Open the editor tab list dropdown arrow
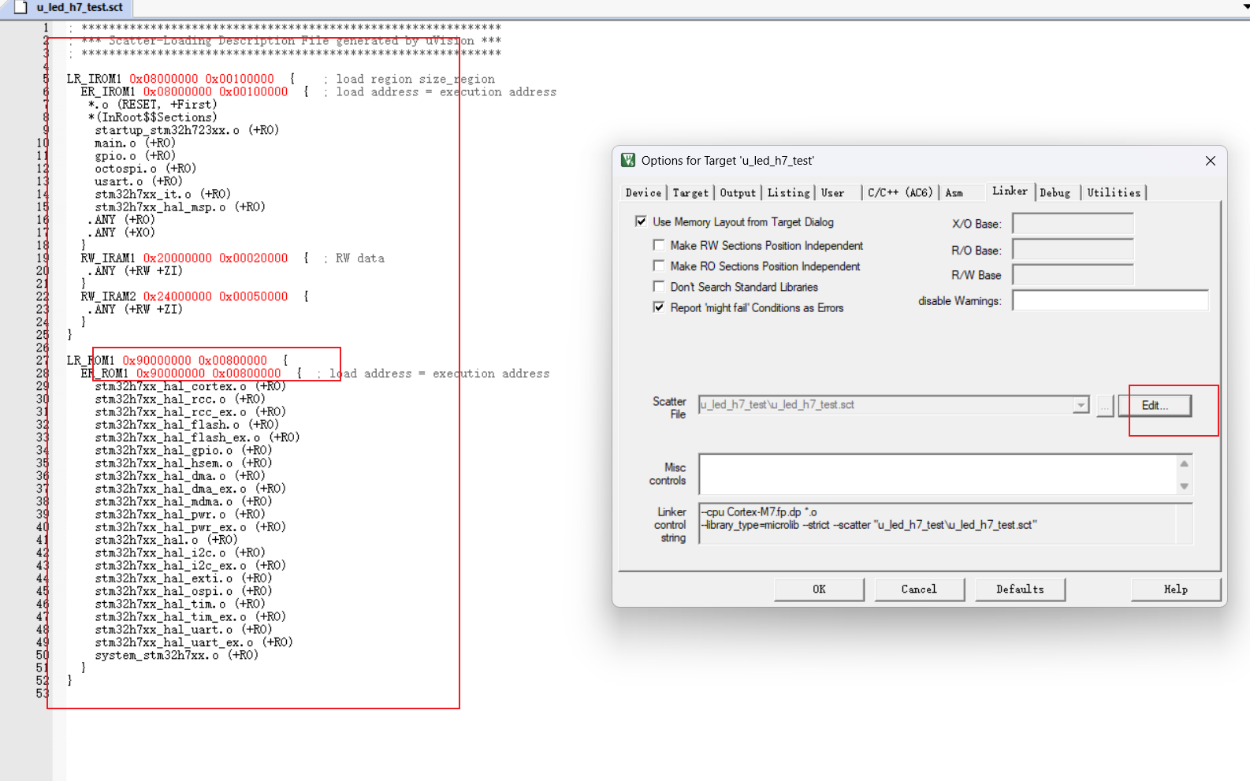Image resolution: width=1250 pixels, height=781 pixels. click(x=1245, y=6)
